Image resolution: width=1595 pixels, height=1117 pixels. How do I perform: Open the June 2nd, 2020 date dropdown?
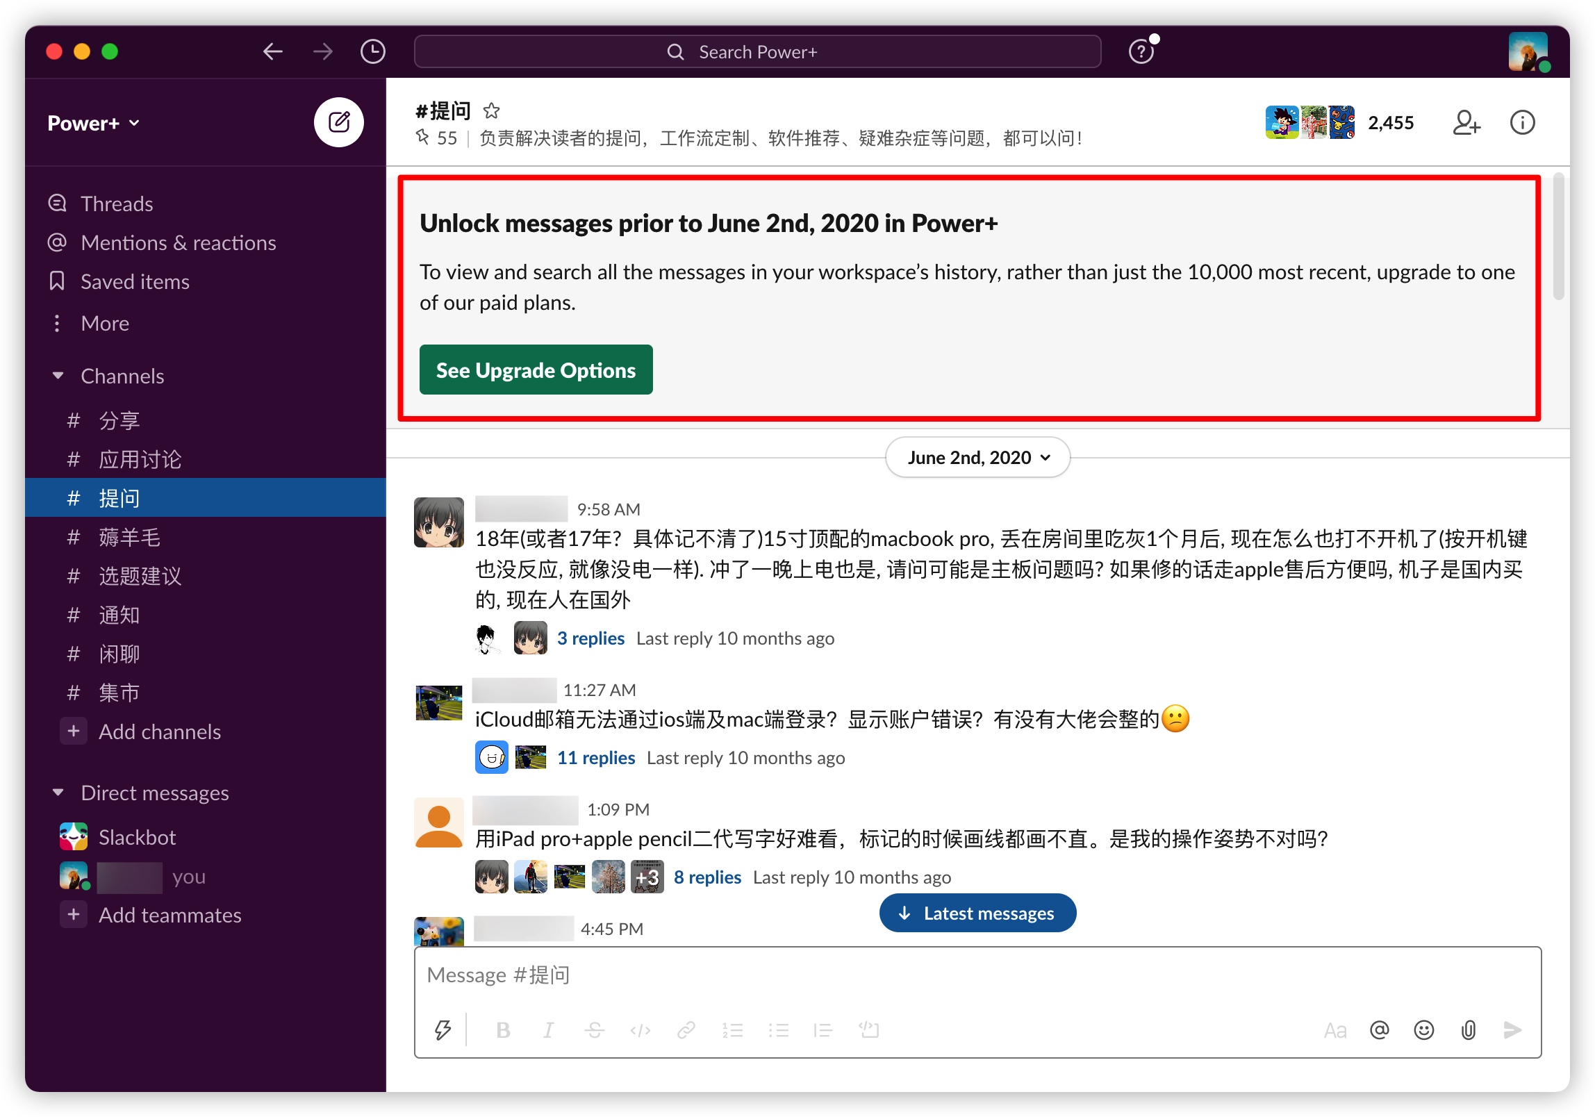tap(977, 457)
